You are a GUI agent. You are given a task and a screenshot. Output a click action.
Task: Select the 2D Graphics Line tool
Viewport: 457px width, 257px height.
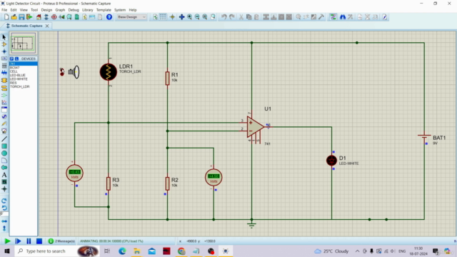(x=4, y=138)
